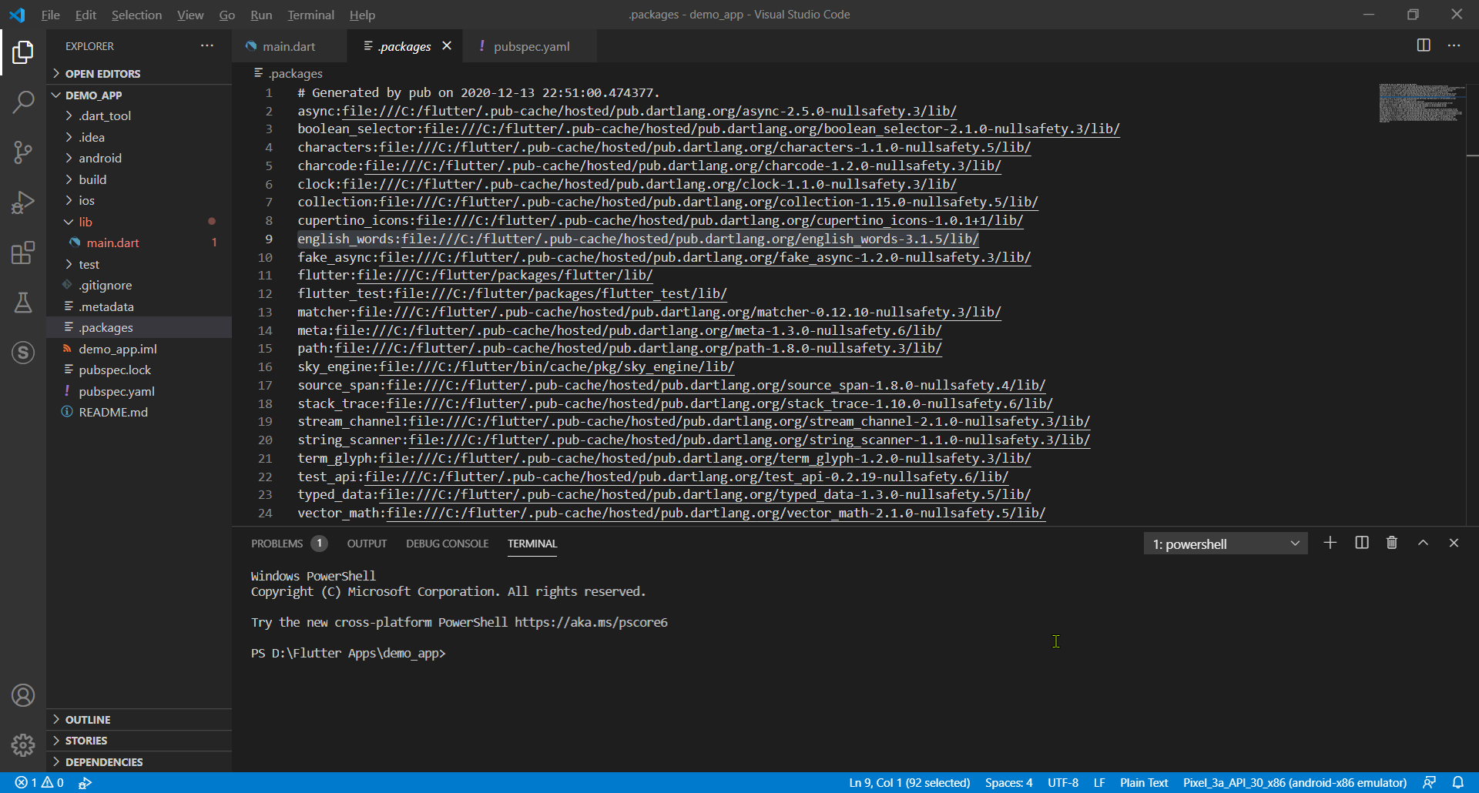Image resolution: width=1479 pixels, height=793 pixels.
Task: Close the terminal panel
Action: click(x=1454, y=543)
